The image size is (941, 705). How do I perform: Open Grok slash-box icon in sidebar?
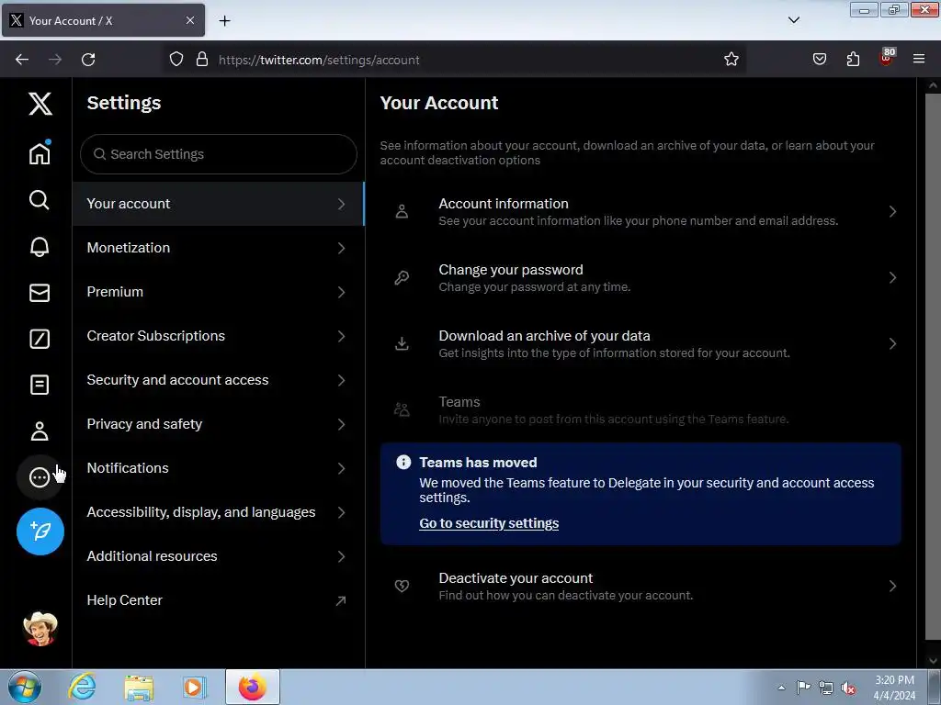pyautogui.click(x=40, y=339)
